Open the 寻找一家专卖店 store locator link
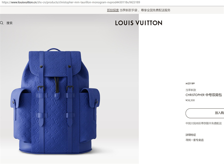Image resolution: width=224 pixels, height=164 pixels. (x=195, y=140)
